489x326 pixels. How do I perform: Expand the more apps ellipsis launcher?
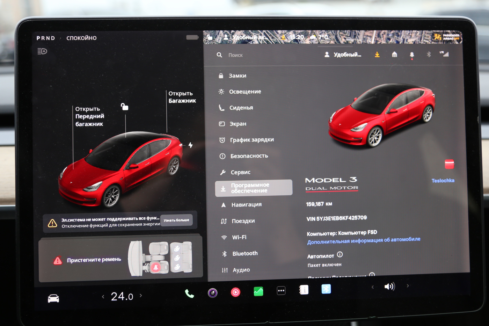(x=281, y=290)
